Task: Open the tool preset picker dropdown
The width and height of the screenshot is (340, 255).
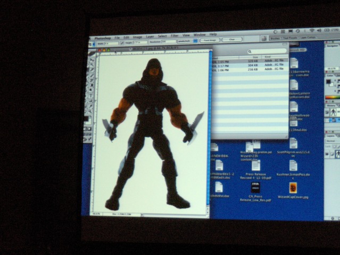Action: pyautogui.click(x=93, y=44)
